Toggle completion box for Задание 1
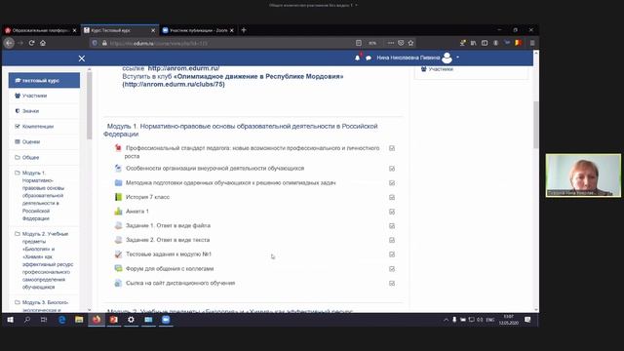 point(392,225)
